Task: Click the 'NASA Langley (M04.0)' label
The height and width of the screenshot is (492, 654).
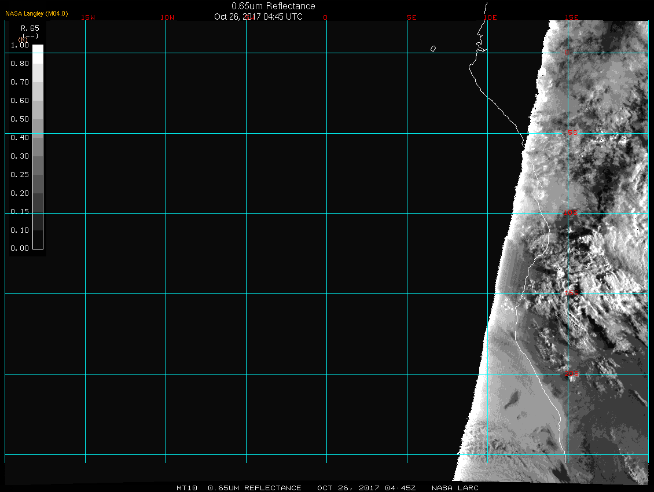Action: (x=36, y=13)
